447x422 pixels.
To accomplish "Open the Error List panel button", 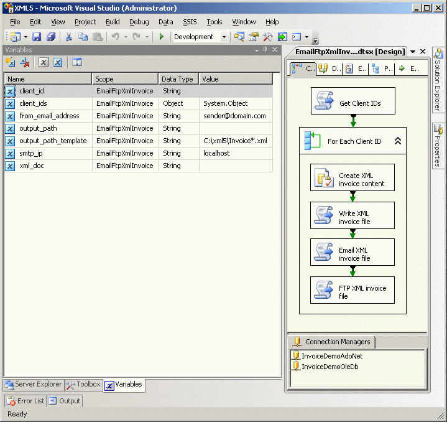I will pos(25,401).
